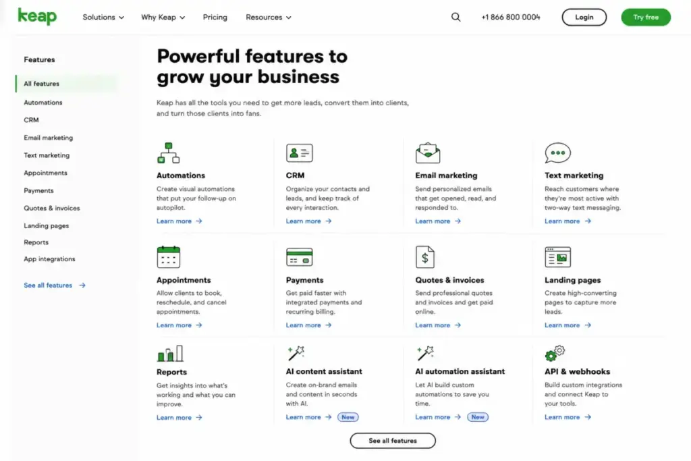691x461 pixels.
Task: Select Appointments in the sidebar
Action: (45, 173)
